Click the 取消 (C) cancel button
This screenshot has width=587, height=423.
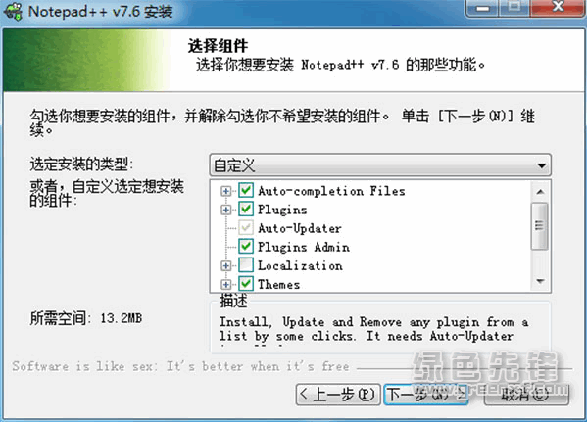tap(526, 395)
